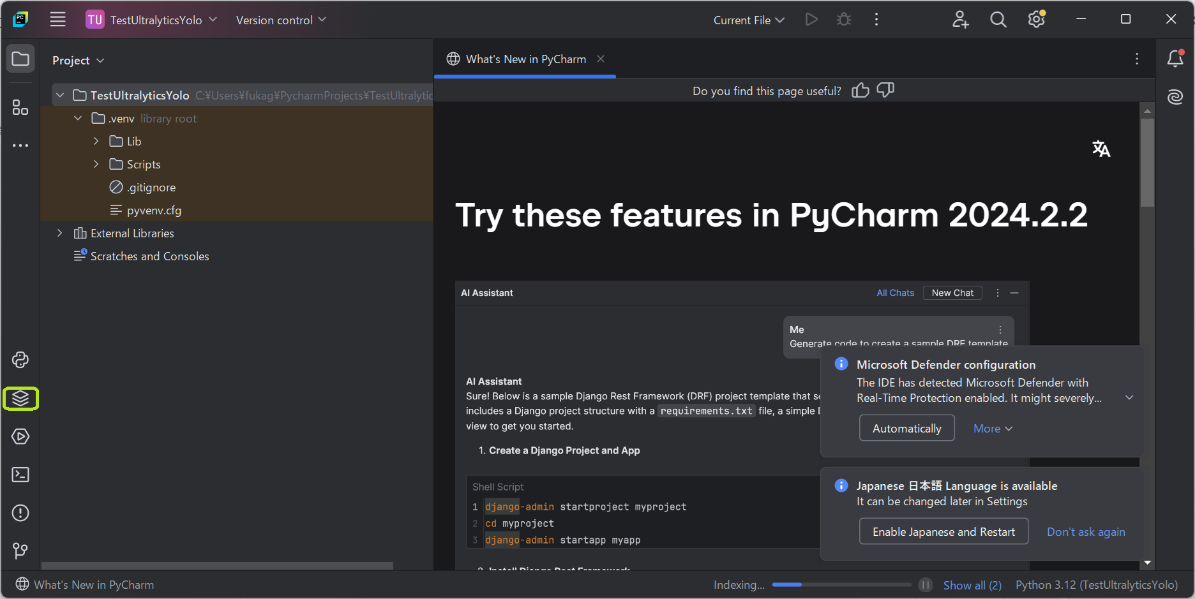The height and width of the screenshot is (599, 1195).
Task: Open run toolbar more actions menu
Action: pos(876,20)
